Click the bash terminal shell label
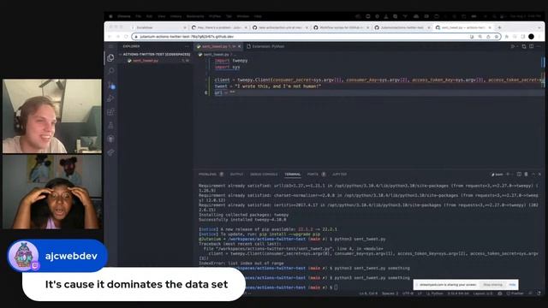The height and width of the screenshot is (308, 548). pos(497,175)
